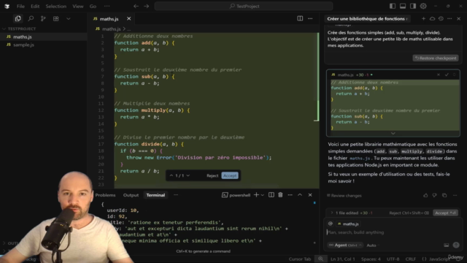
Task: Open the File menu
Action: click(20, 6)
